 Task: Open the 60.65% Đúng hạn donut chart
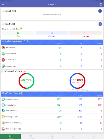[x=26, y=81]
